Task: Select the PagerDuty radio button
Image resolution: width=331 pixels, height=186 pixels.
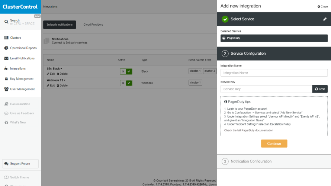Action: pos(224,38)
